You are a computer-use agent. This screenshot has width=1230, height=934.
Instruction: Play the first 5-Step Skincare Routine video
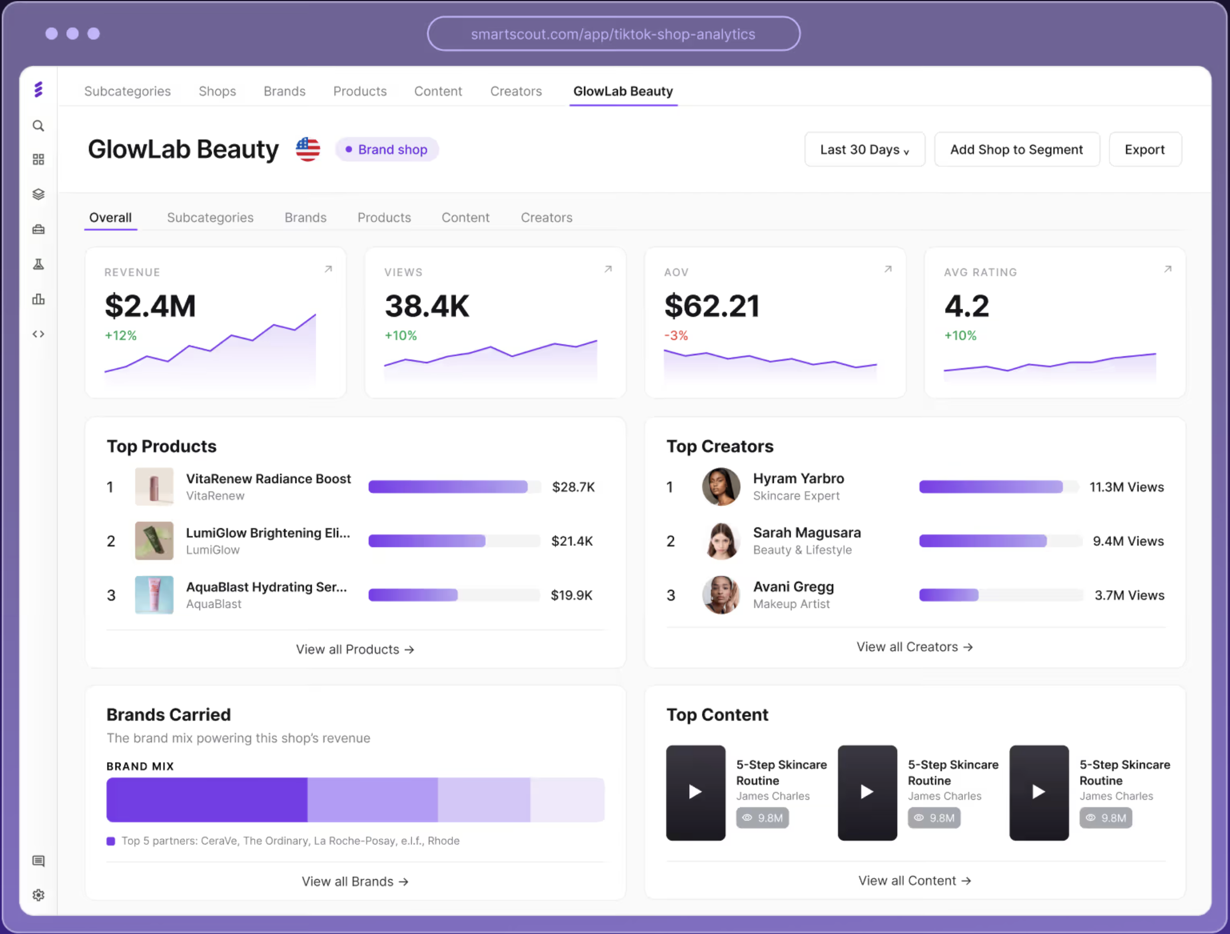[x=696, y=792]
